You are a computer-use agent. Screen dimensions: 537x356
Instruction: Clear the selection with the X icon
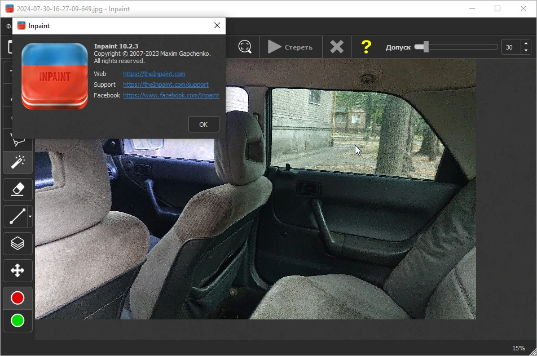pyautogui.click(x=337, y=47)
